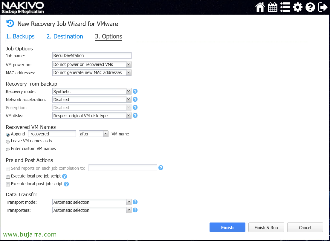Click the report email address field
Image resolution: width=330 pixels, height=241 pixels.
[x=123, y=168]
